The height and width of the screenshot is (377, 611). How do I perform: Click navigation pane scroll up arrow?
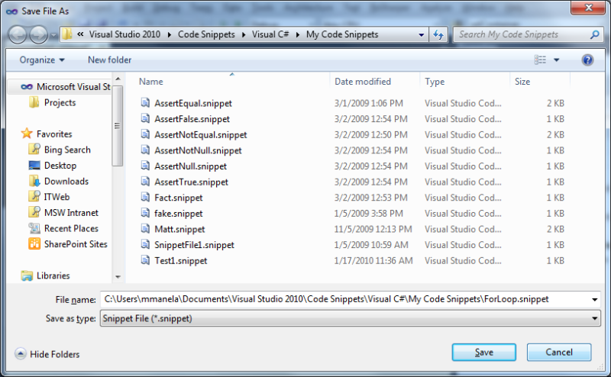pos(118,79)
